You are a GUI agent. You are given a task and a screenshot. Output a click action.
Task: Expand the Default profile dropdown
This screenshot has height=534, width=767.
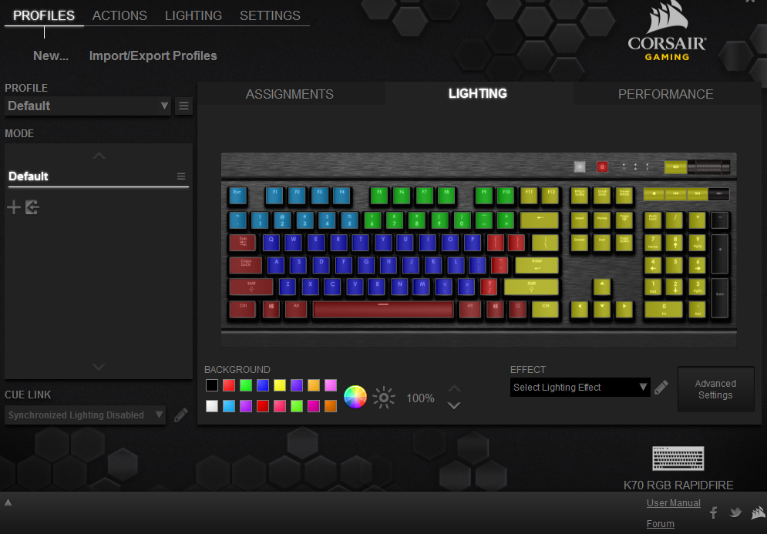88,106
